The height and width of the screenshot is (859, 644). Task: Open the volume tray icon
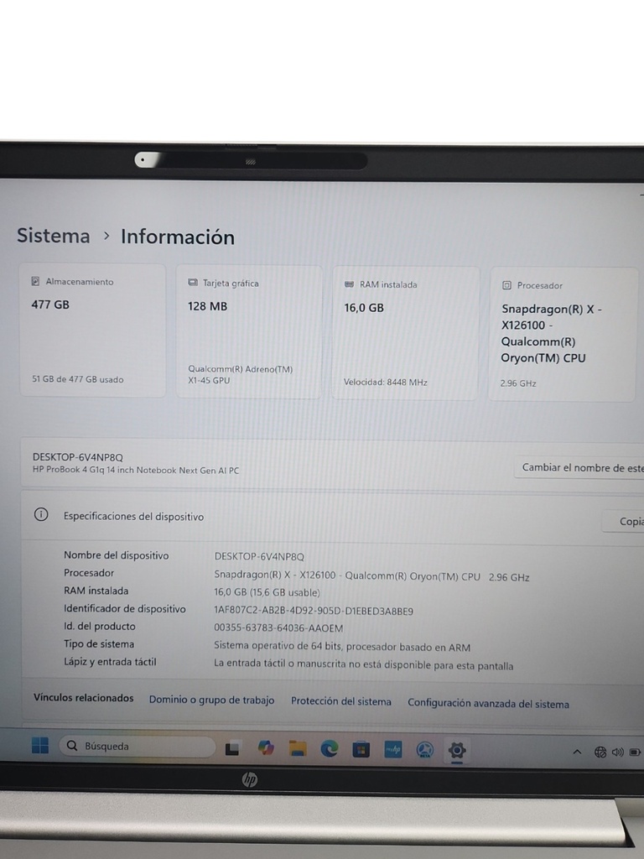pyautogui.click(x=618, y=752)
